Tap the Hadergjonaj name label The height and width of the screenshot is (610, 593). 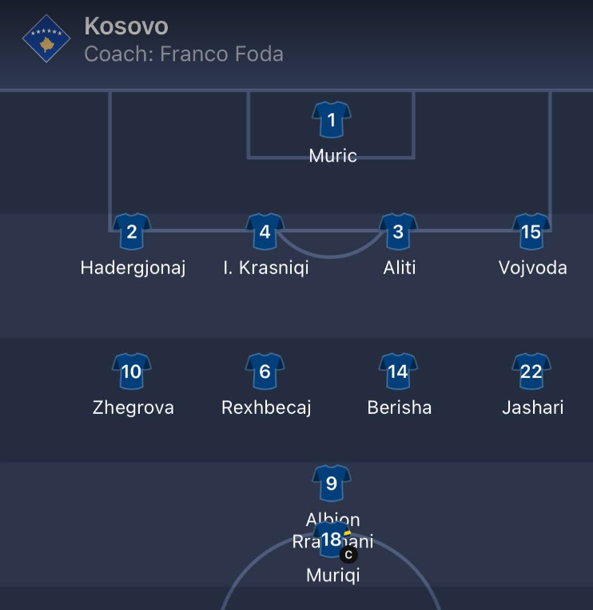point(133,268)
